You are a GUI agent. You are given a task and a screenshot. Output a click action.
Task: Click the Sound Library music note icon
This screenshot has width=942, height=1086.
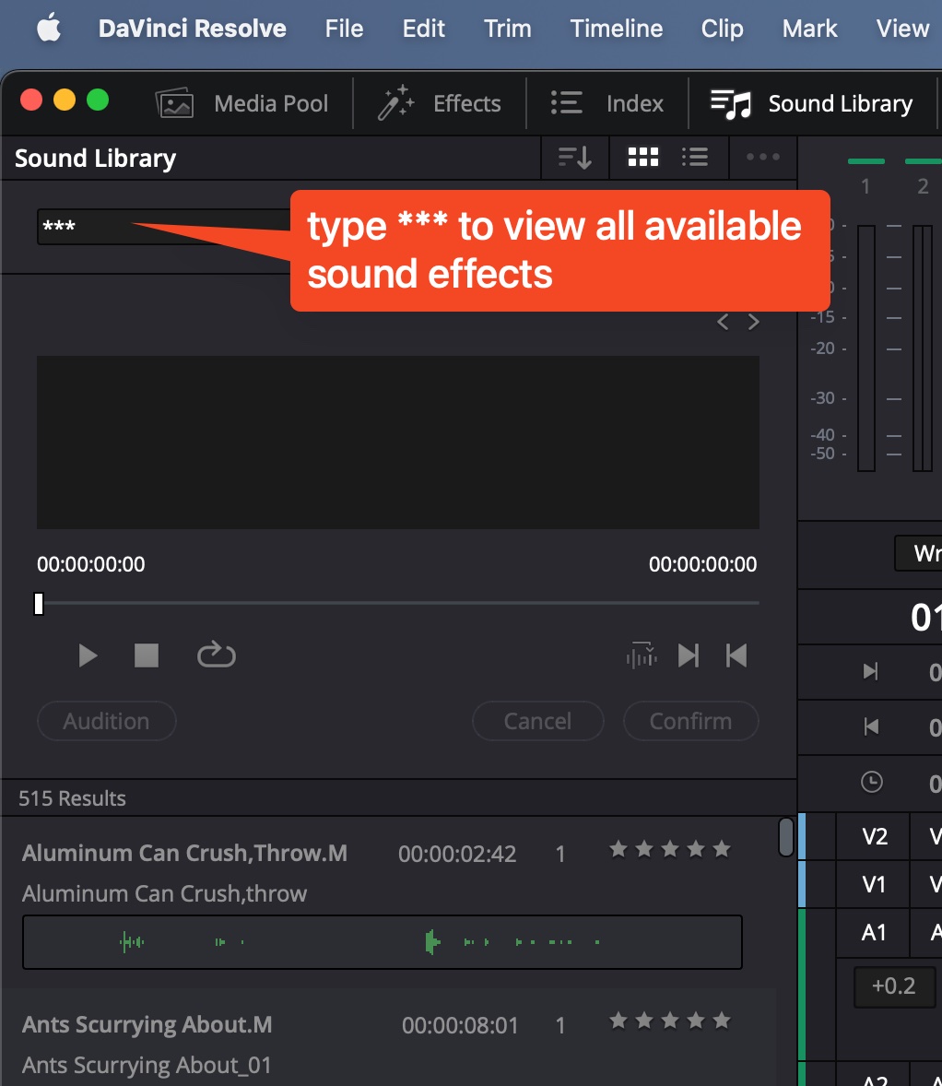731,104
